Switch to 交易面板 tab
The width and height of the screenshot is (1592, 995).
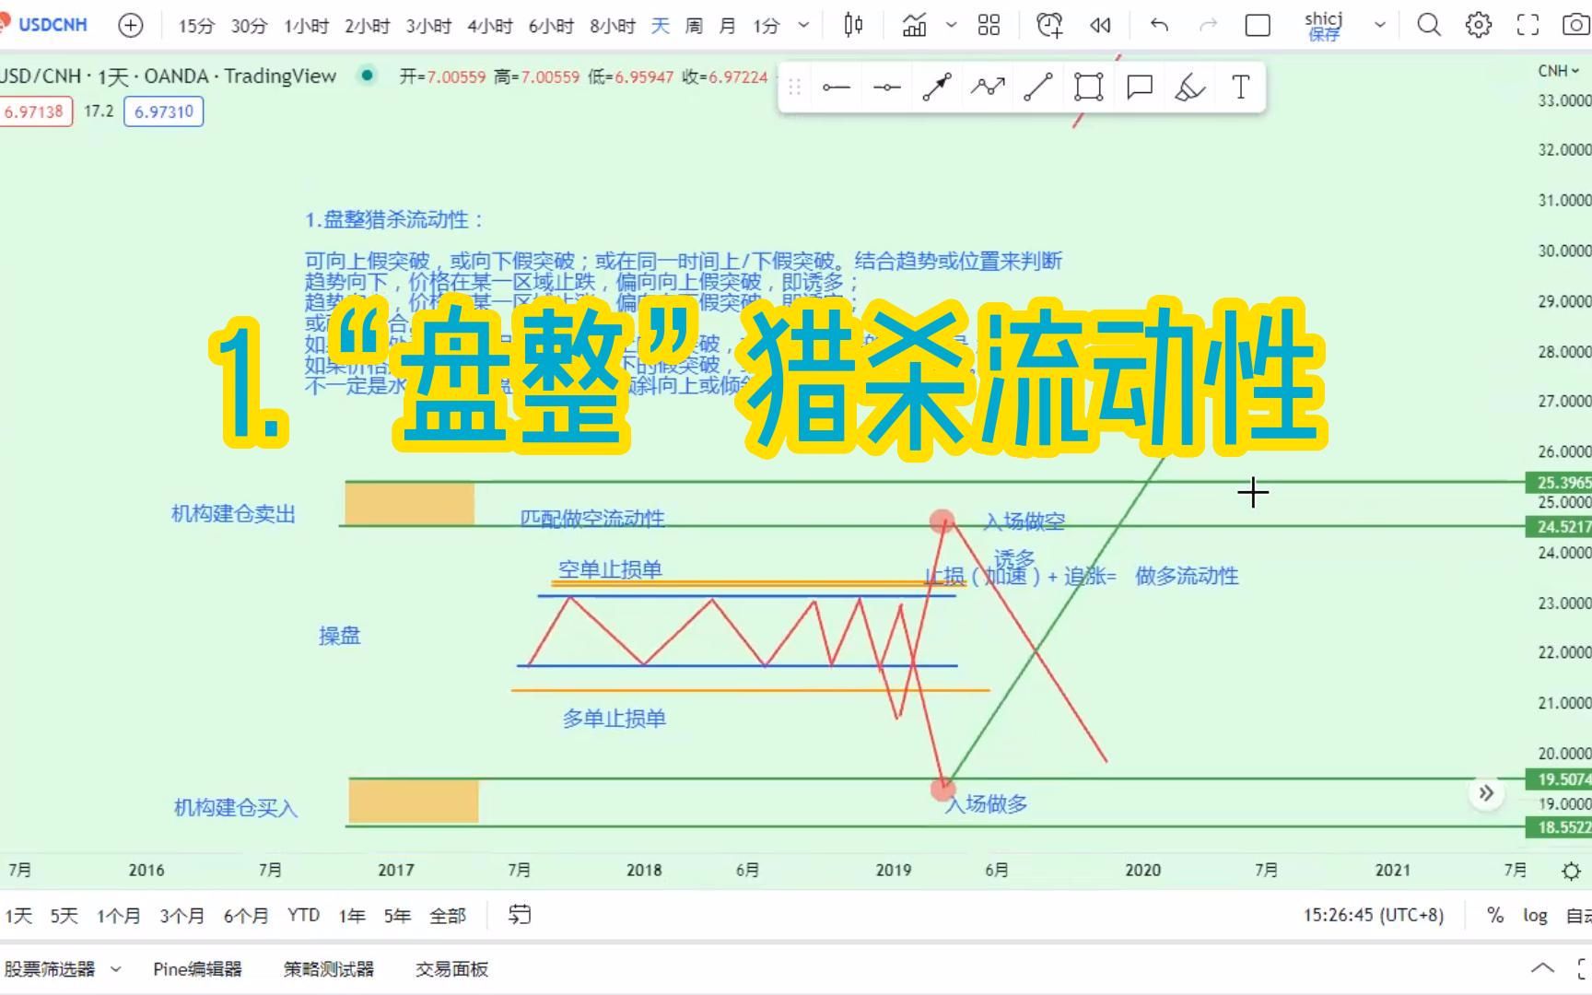click(451, 968)
